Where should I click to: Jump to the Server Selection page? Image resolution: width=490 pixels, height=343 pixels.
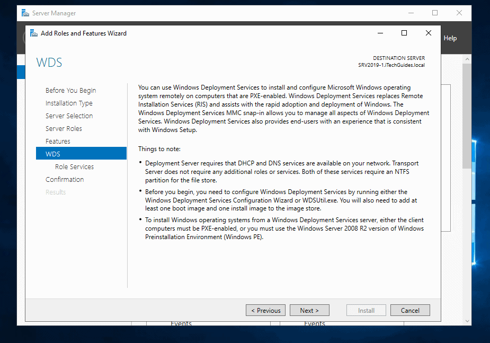click(69, 116)
